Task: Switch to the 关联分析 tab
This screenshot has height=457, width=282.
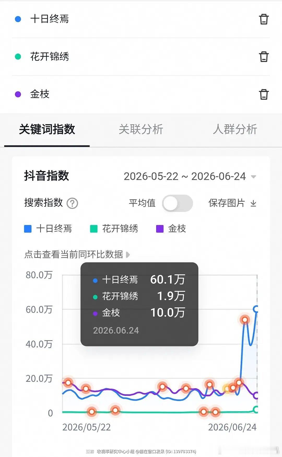Action: click(x=141, y=129)
